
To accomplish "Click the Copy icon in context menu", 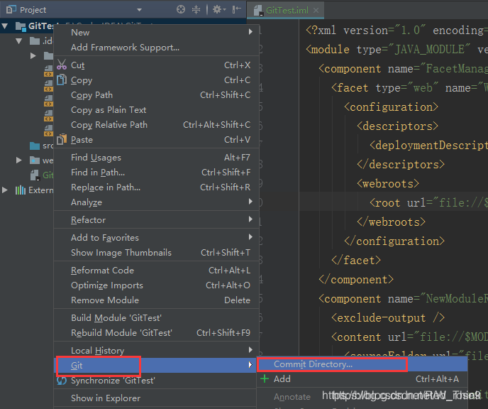I will point(62,80).
